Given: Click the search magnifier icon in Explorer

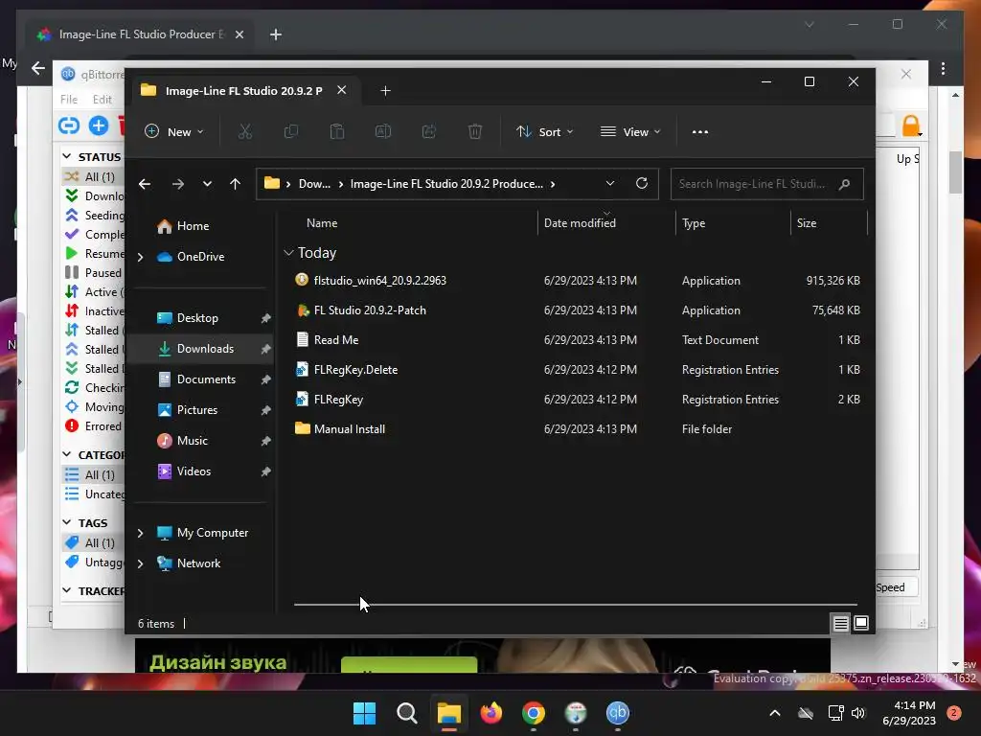Looking at the screenshot, I should tap(844, 184).
